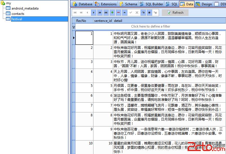This screenshot has width=226, height=154.
Task: Switch to the Design tab
Action: click(204, 4)
